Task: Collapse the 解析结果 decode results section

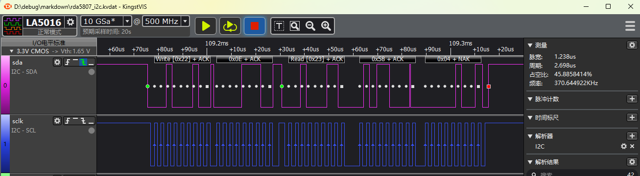Action: [529, 162]
